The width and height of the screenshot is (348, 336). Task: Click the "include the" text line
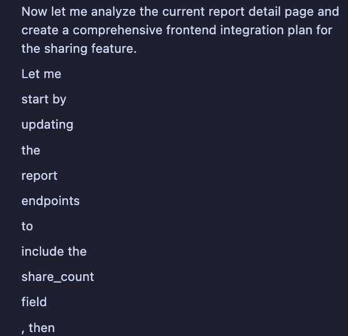(54, 252)
